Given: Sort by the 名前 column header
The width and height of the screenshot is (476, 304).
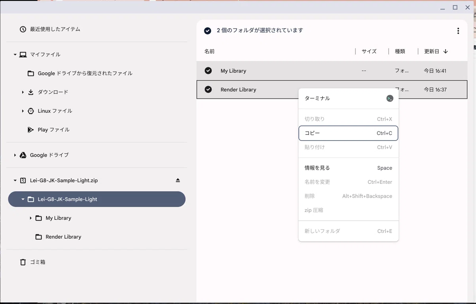Looking at the screenshot, I should (209, 52).
